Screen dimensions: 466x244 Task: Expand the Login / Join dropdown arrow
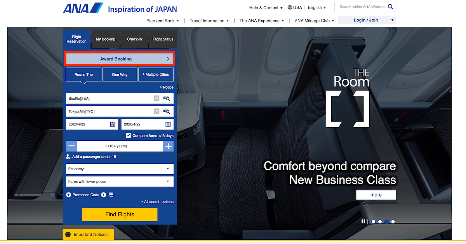pos(392,20)
